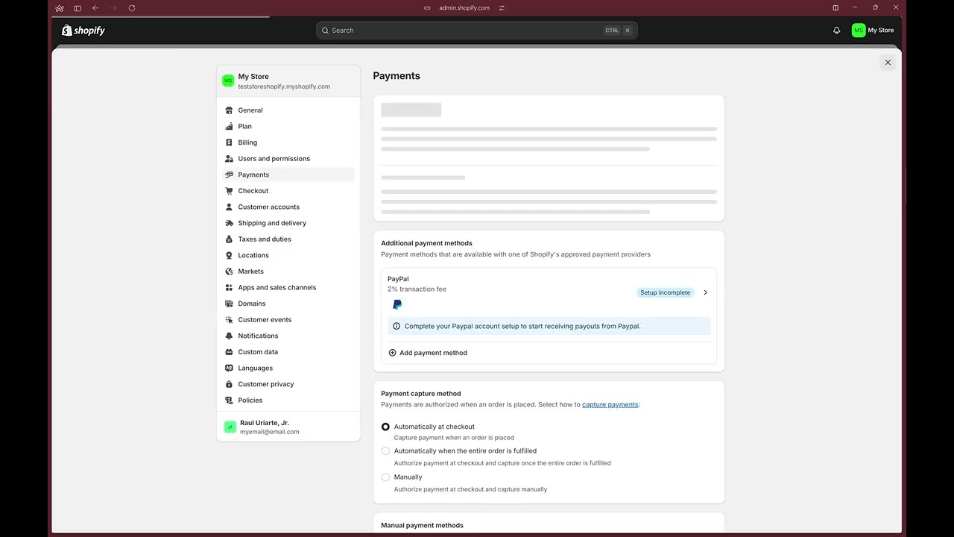Viewport: 954px width, 537px height.
Task: Click the admin.shopify.com address bar
Action: pyautogui.click(x=464, y=8)
